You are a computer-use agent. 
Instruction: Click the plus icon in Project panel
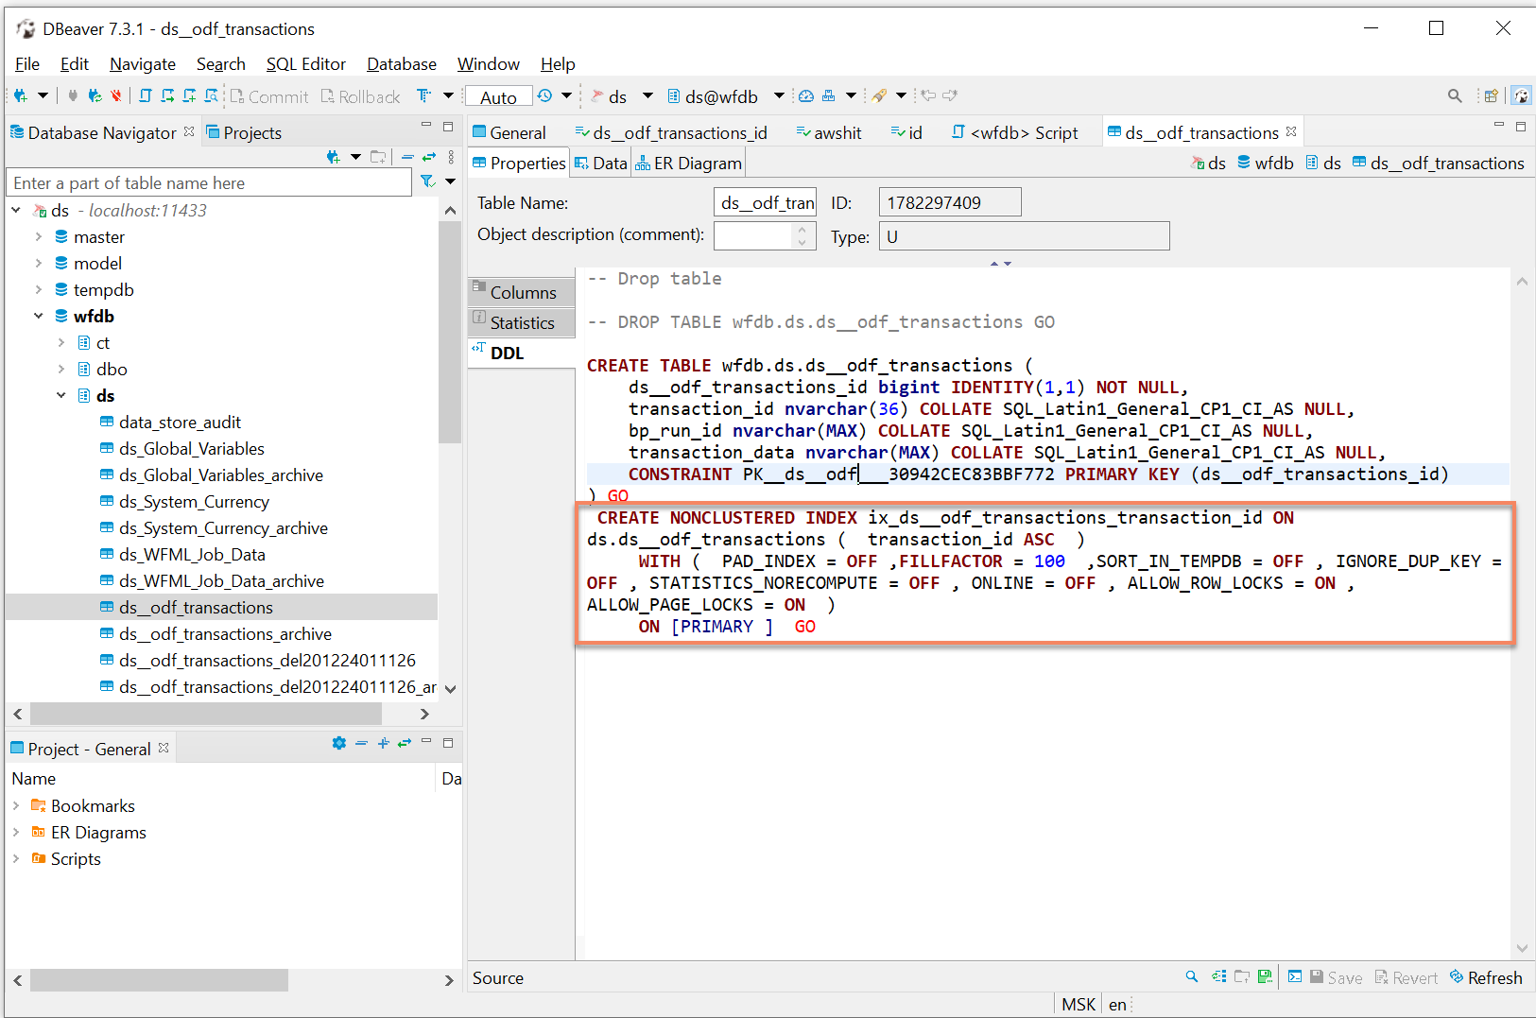pyautogui.click(x=383, y=744)
